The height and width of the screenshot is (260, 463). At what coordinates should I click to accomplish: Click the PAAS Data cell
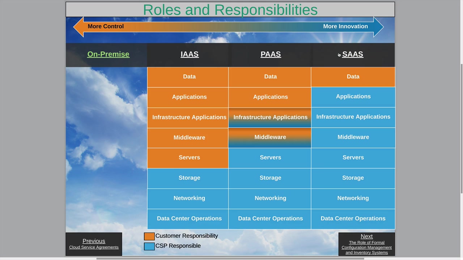tap(270, 77)
